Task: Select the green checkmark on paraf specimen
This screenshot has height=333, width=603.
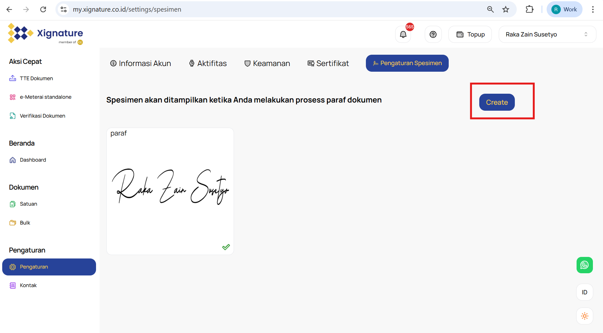Action: [226, 247]
